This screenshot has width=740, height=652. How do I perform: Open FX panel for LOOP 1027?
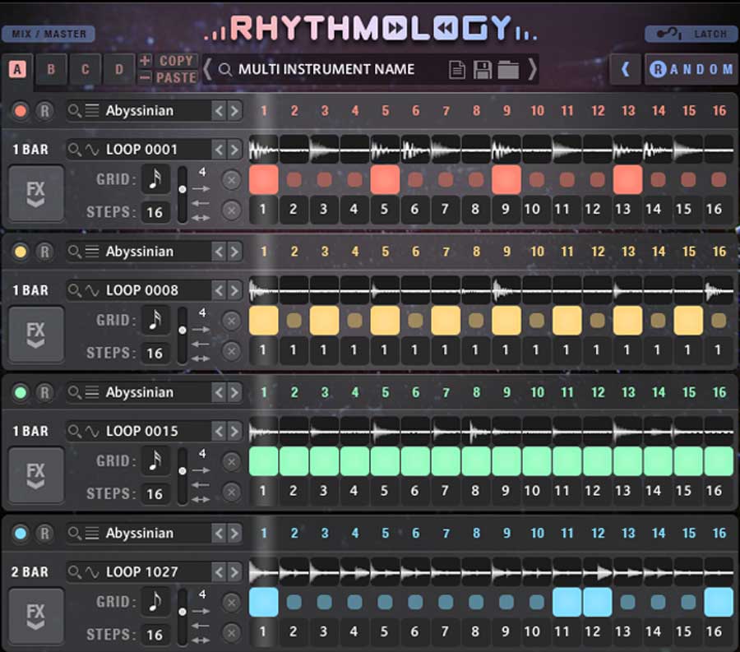36,616
